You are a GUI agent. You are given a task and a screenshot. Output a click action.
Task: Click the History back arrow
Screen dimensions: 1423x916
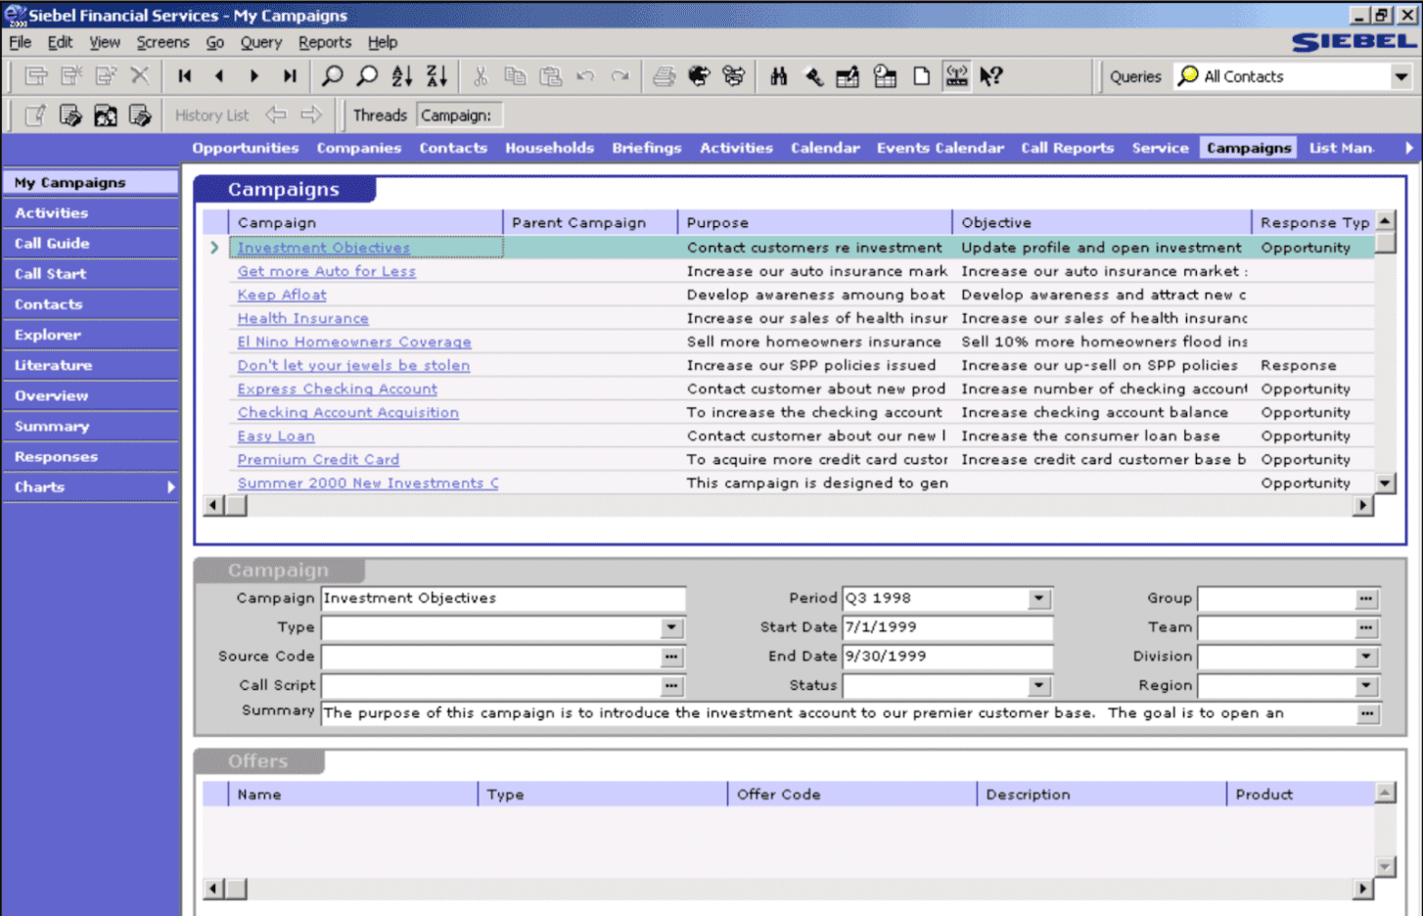point(276,115)
